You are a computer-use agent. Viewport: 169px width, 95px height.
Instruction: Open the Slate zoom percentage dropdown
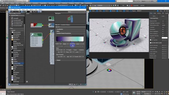point(71,84)
